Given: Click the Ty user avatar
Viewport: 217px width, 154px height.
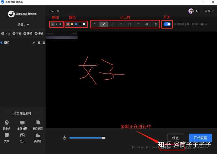Looking at the screenshot, I should pyautogui.click(x=191, y=11).
